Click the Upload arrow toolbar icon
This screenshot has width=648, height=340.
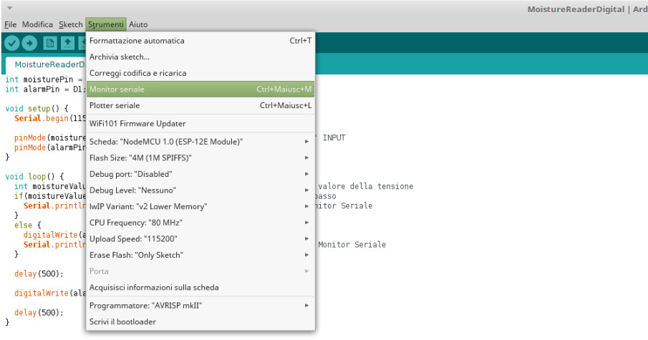click(x=29, y=43)
